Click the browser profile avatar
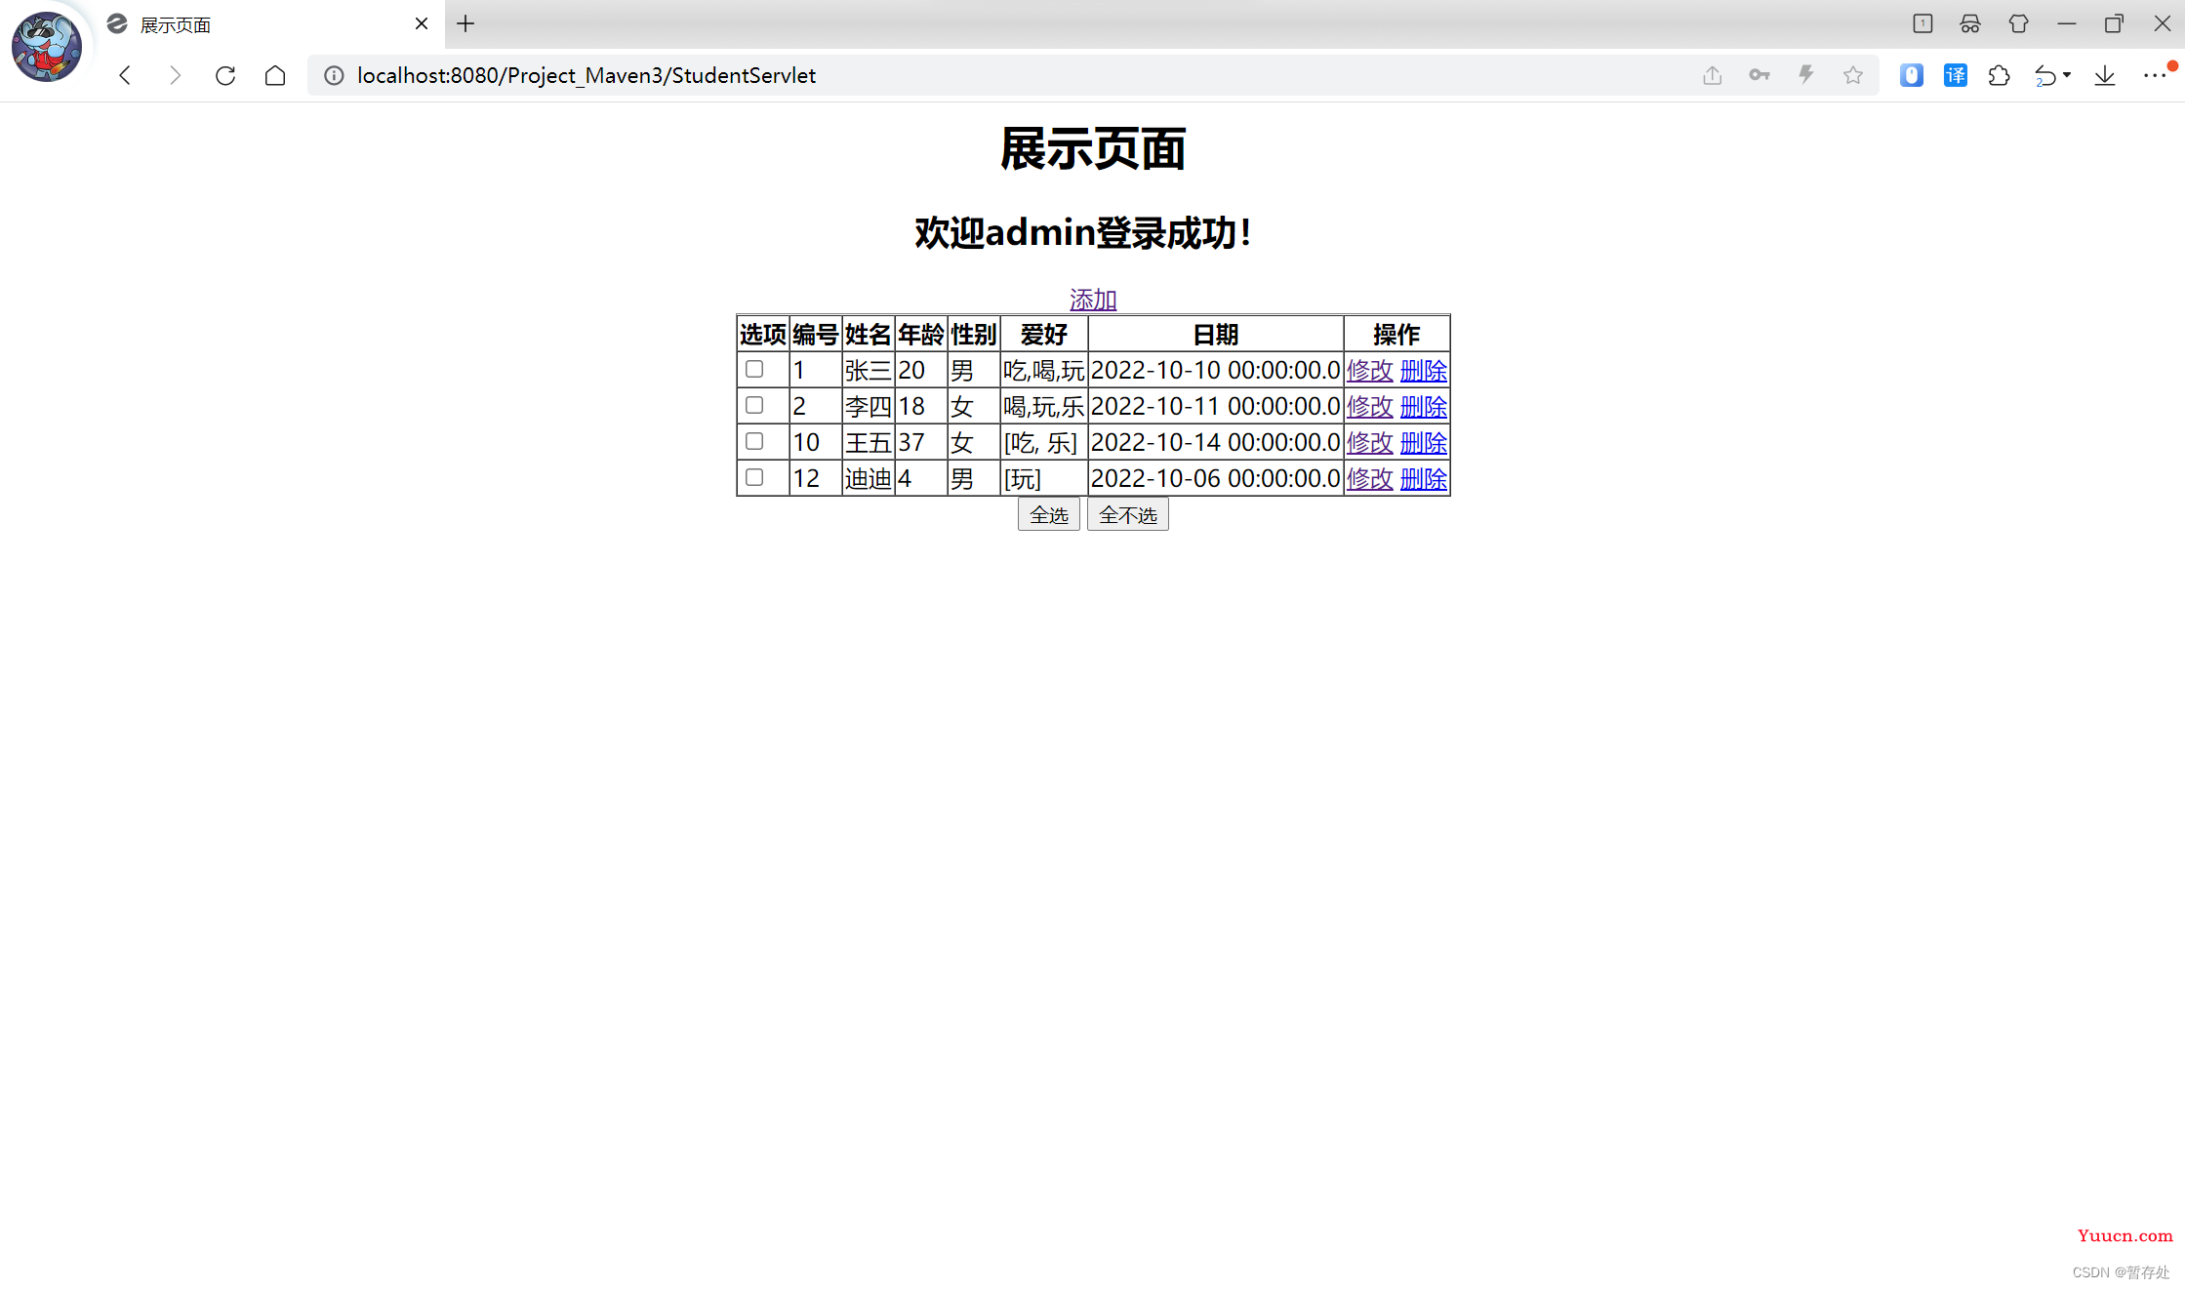Image resolution: width=2185 pixels, height=1289 pixels. tap(46, 46)
